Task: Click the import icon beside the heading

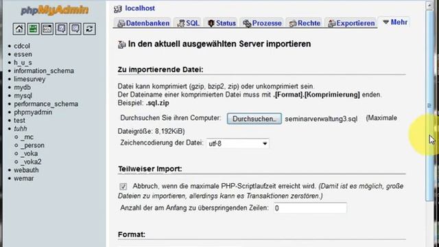Action: 121,44
